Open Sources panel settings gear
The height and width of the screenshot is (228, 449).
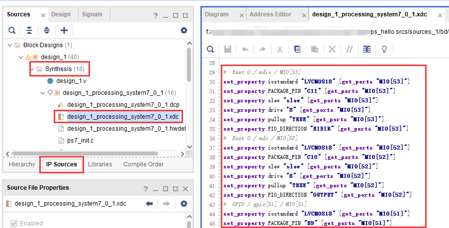coord(184,30)
